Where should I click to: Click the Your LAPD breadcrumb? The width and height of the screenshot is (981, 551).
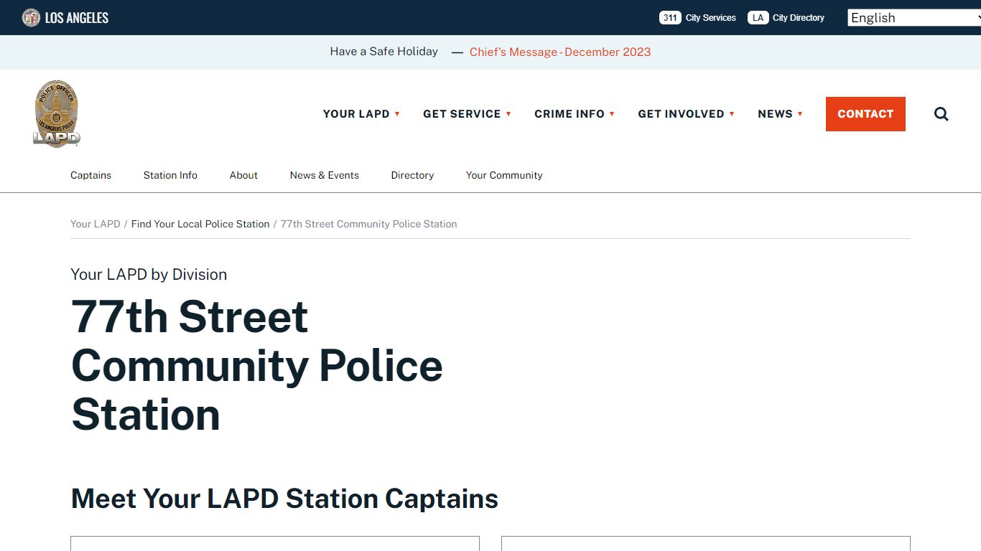(x=96, y=224)
